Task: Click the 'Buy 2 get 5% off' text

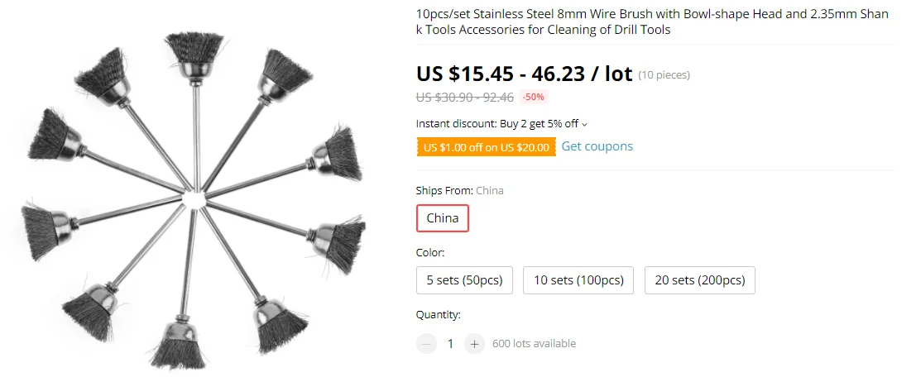Action: 539,124
